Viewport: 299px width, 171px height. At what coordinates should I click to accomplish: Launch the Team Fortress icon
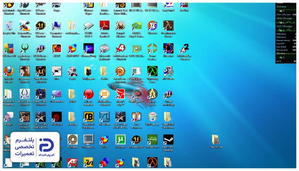click(152, 48)
